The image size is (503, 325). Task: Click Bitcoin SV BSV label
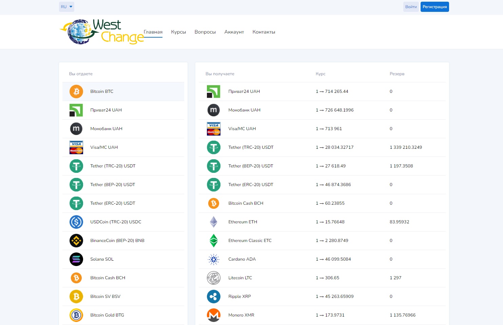click(x=105, y=297)
